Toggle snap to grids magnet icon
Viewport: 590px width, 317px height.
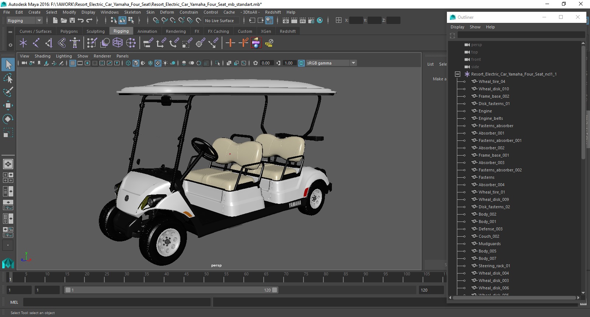tap(156, 21)
